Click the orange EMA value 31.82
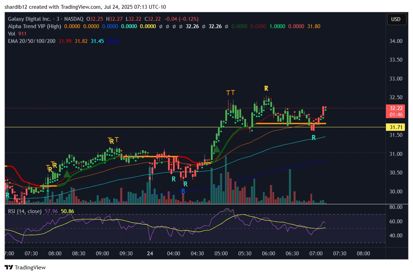 (81, 41)
